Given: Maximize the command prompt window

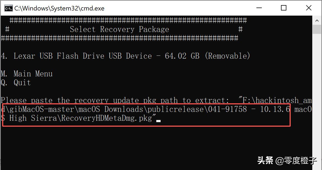Looking at the screenshot, I should point(283,8).
